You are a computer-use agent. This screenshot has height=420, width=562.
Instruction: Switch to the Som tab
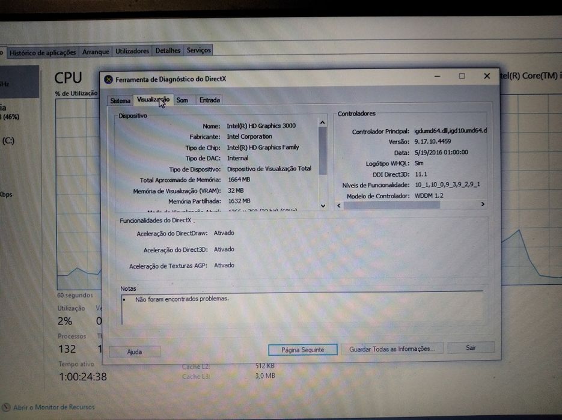[x=182, y=100]
